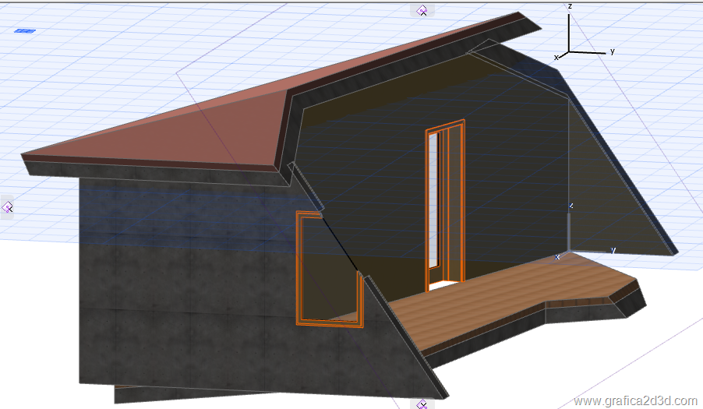Click the cutting plane handle at top edge
703x409 pixels.
422,10
